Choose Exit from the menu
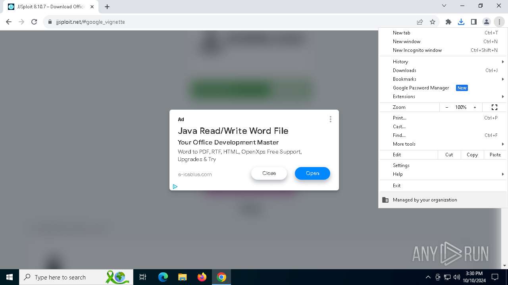 pyautogui.click(x=443, y=186)
